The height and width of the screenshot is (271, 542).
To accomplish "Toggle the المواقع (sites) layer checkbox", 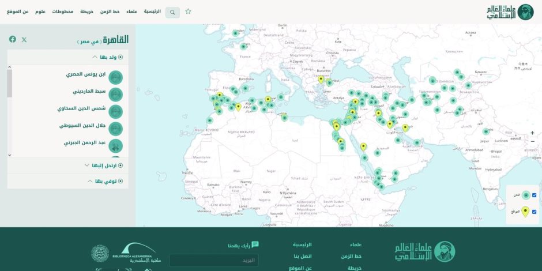I will pyautogui.click(x=534, y=212).
